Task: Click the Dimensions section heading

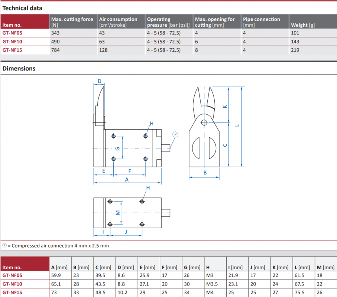Action: click(19, 69)
